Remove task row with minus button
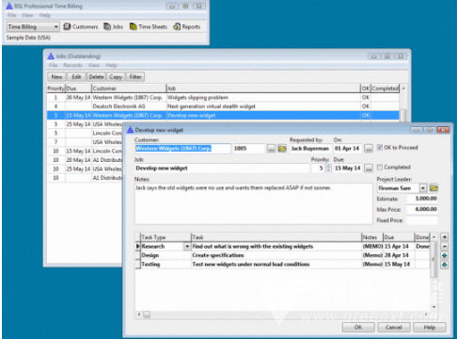 tap(444, 247)
